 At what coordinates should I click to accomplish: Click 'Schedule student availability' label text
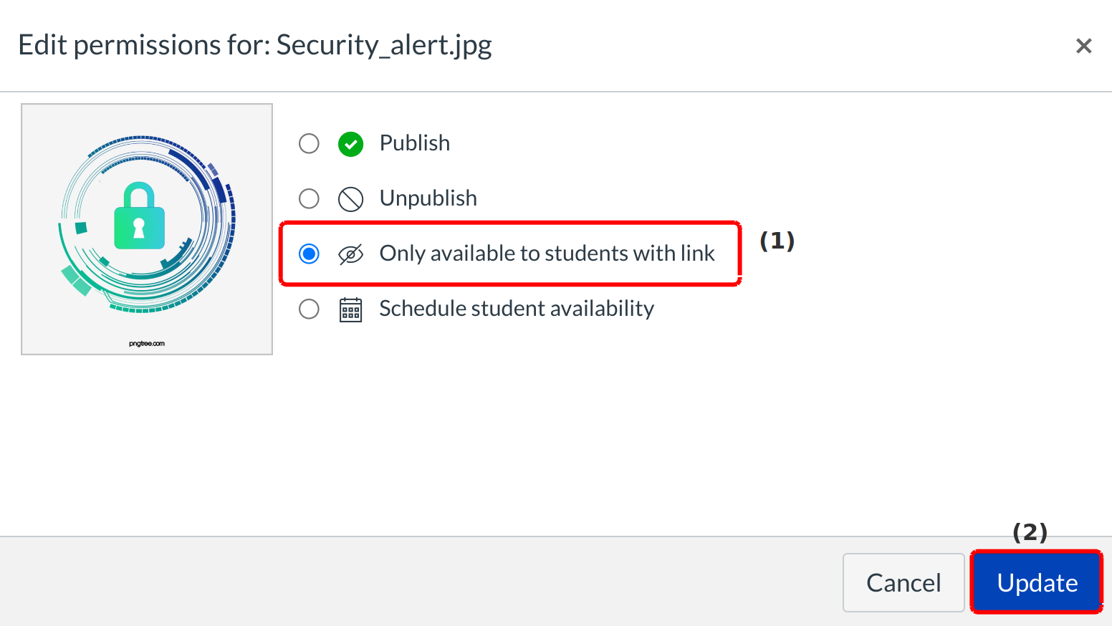click(x=516, y=309)
